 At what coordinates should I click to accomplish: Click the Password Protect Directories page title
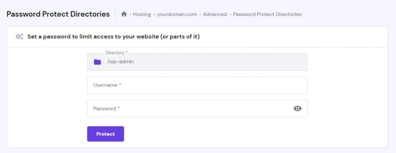[x=58, y=14]
